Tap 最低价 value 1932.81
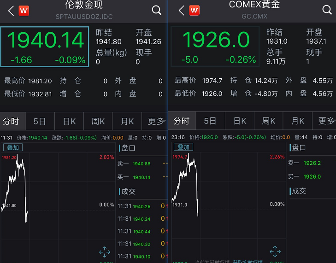 40,94
